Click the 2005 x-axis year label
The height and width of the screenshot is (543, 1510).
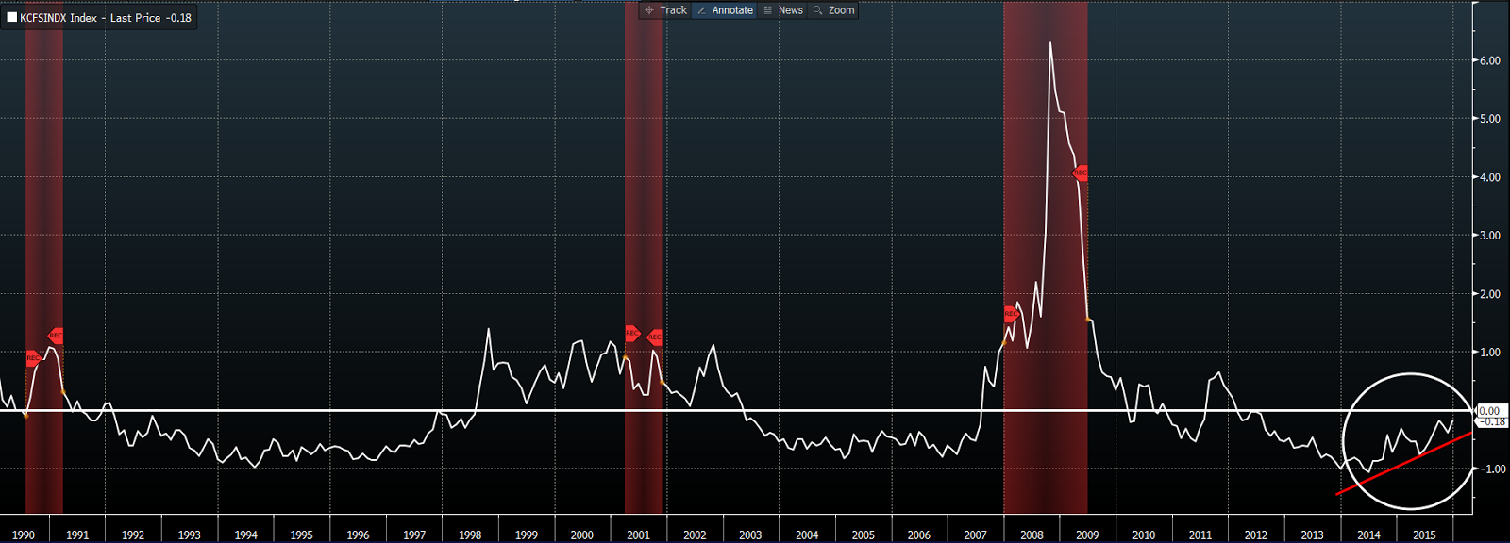tap(864, 535)
